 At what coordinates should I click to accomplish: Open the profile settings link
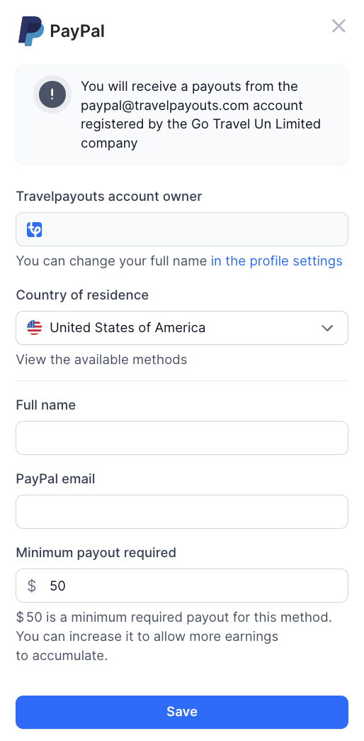[276, 261]
